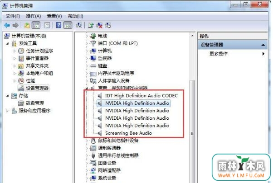Open Help via the blue question-mark icon
The image size is (273, 183).
click(58, 25)
